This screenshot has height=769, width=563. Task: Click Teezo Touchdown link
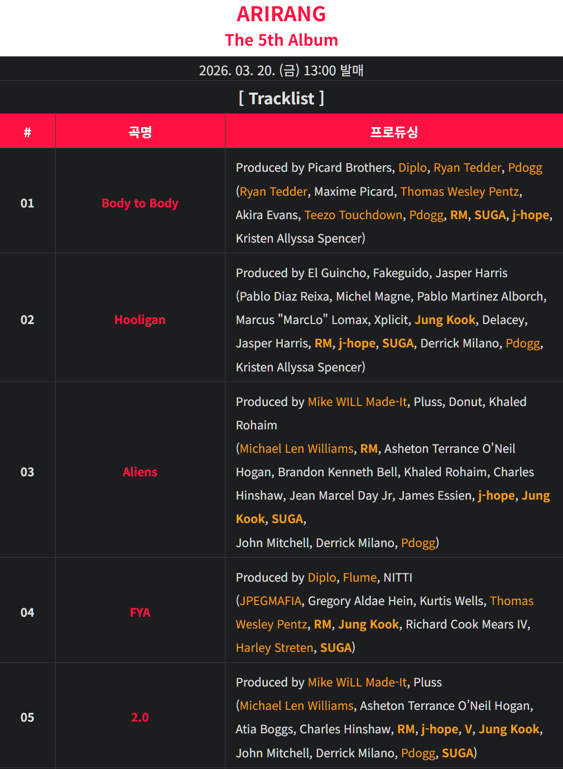pyautogui.click(x=353, y=215)
